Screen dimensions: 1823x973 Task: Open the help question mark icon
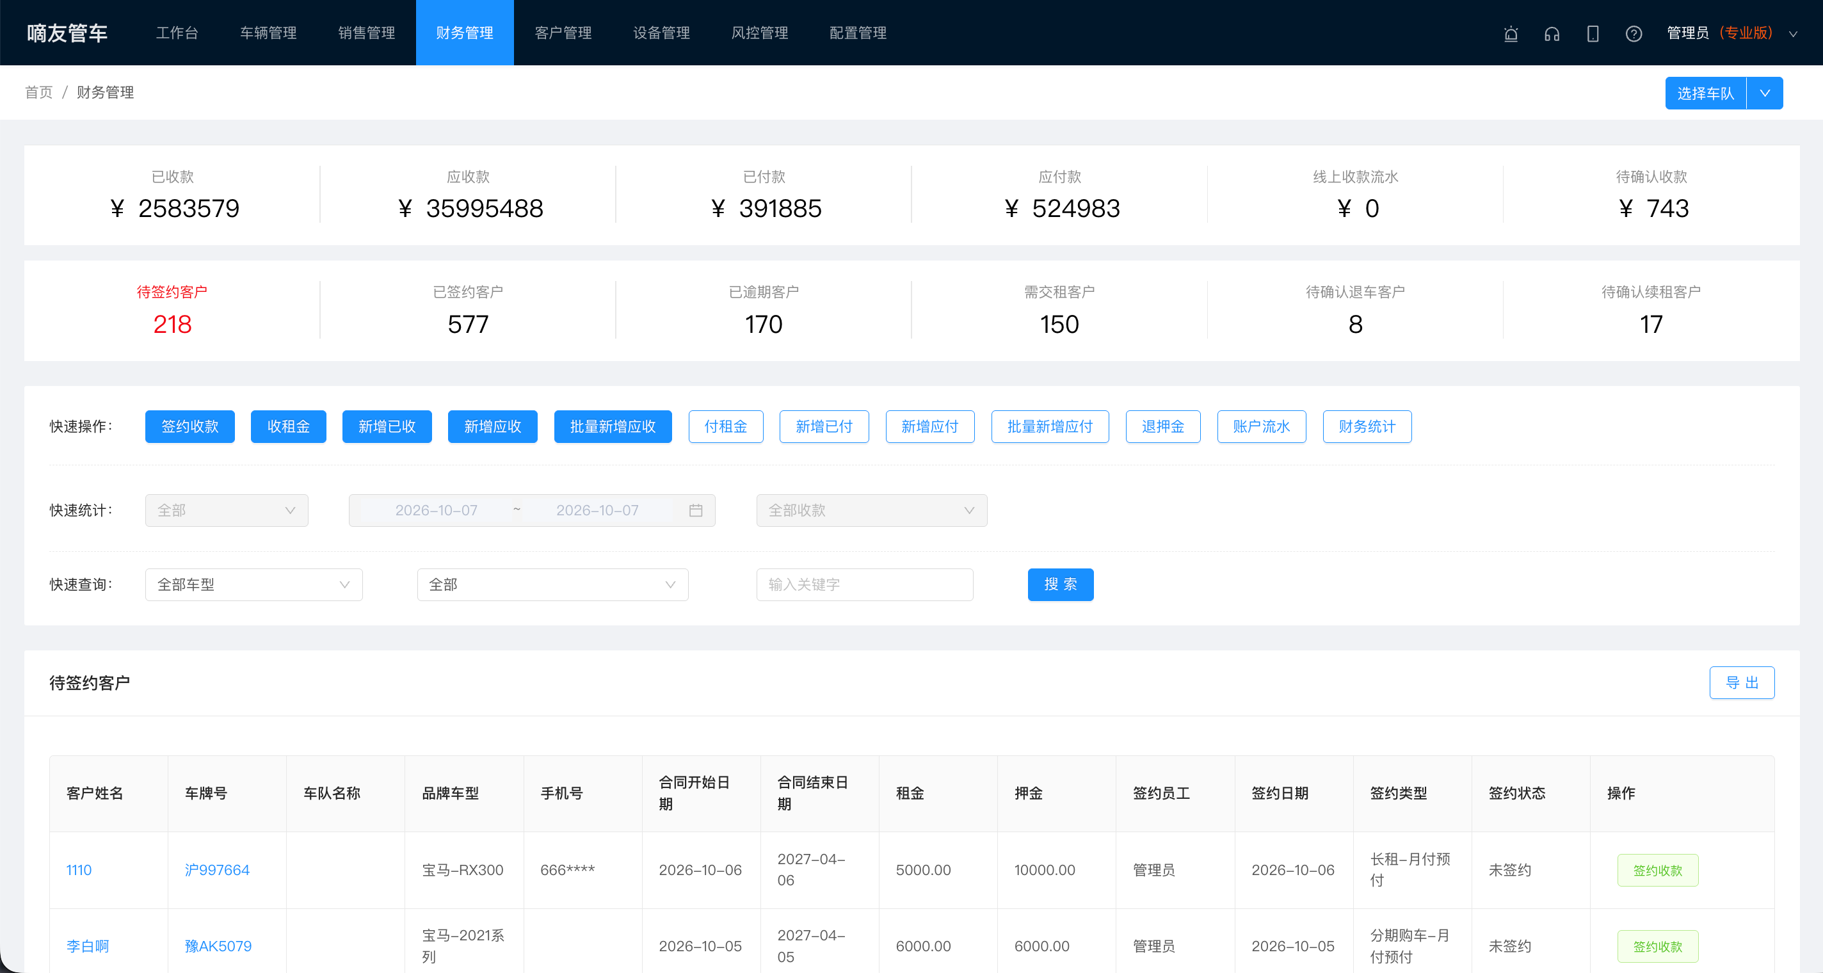coord(1634,33)
